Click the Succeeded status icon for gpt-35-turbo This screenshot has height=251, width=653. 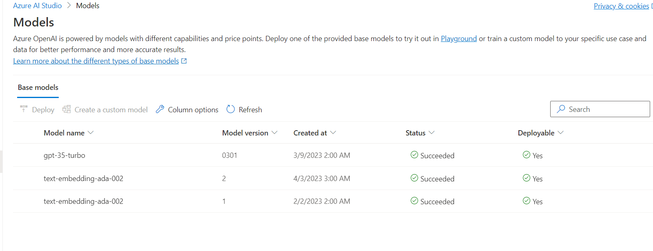pos(414,155)
